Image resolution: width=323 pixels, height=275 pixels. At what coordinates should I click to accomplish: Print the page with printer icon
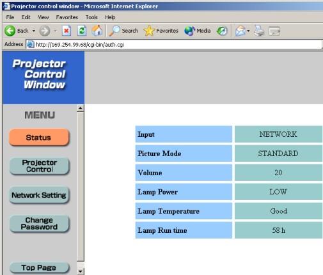point(259,31)
